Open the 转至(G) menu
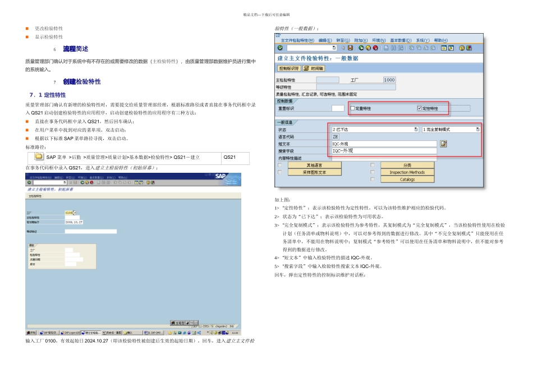Screen dimensions: 533x377 click(343, 40)
